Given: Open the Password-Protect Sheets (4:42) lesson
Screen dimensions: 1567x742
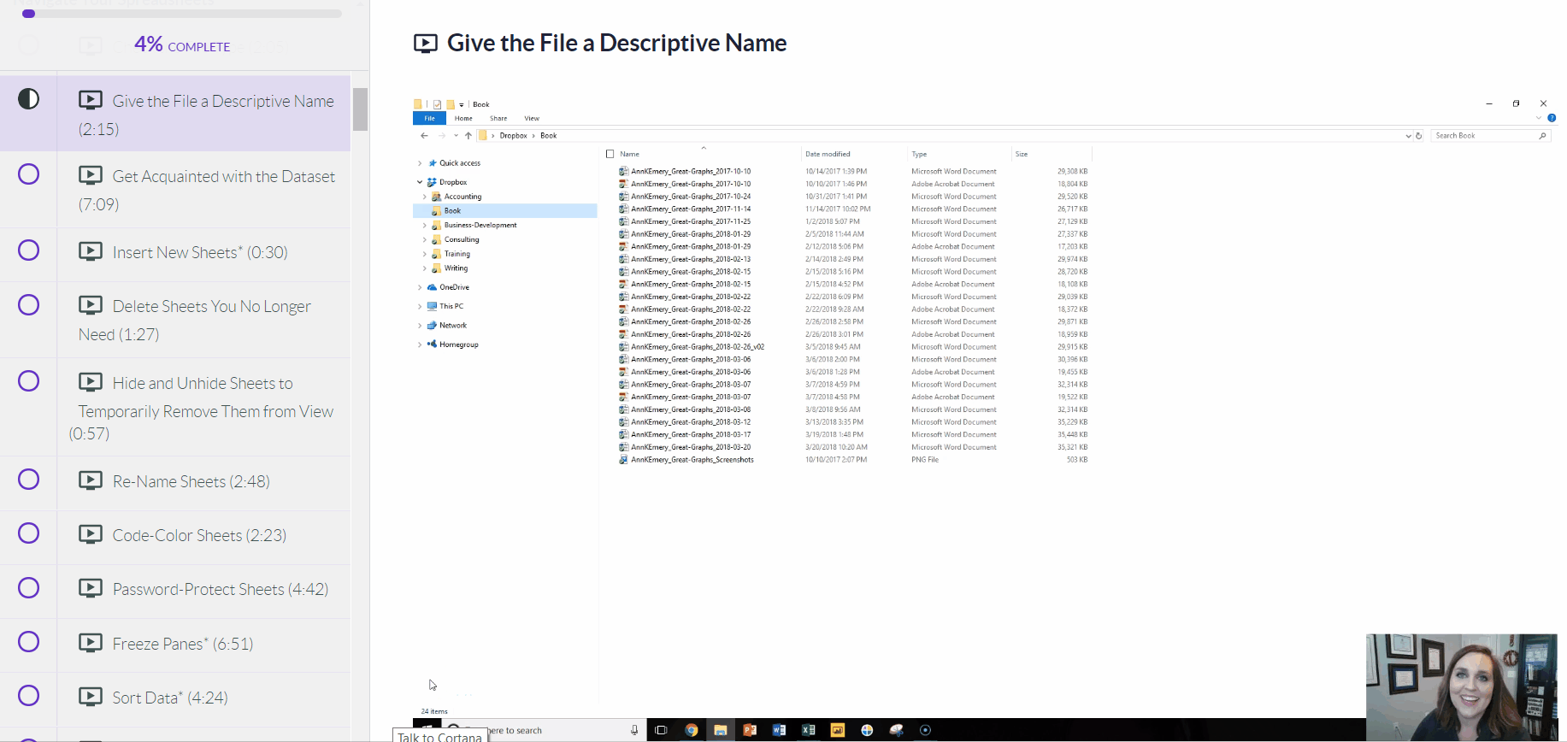Looking at the screenshot, I should (221, 589).
